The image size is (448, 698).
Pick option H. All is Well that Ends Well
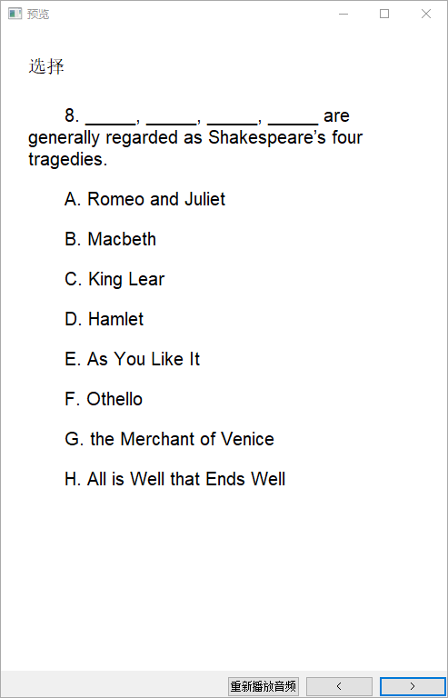[x=174, y=480]
